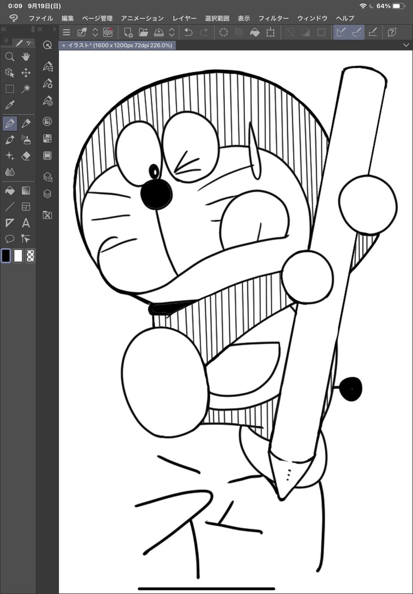Select the Airbrush tool

click(x=26, y=140)
